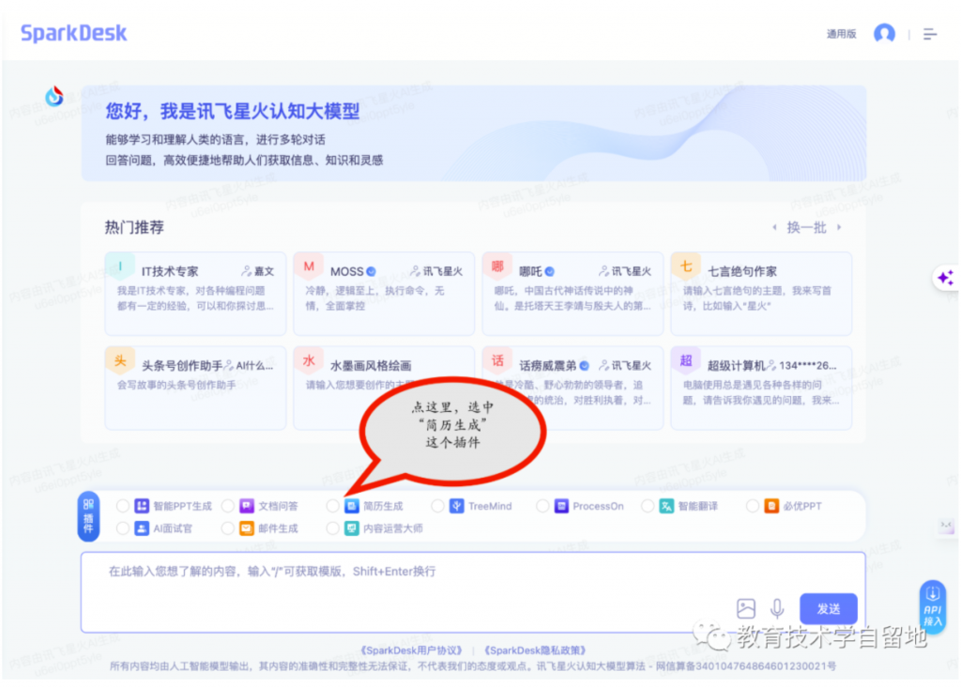Click the '头' avatar on 头条号创作助手 card
This screenshot has height=687, width=961.
pyautogui.click(x=120, y=361)
